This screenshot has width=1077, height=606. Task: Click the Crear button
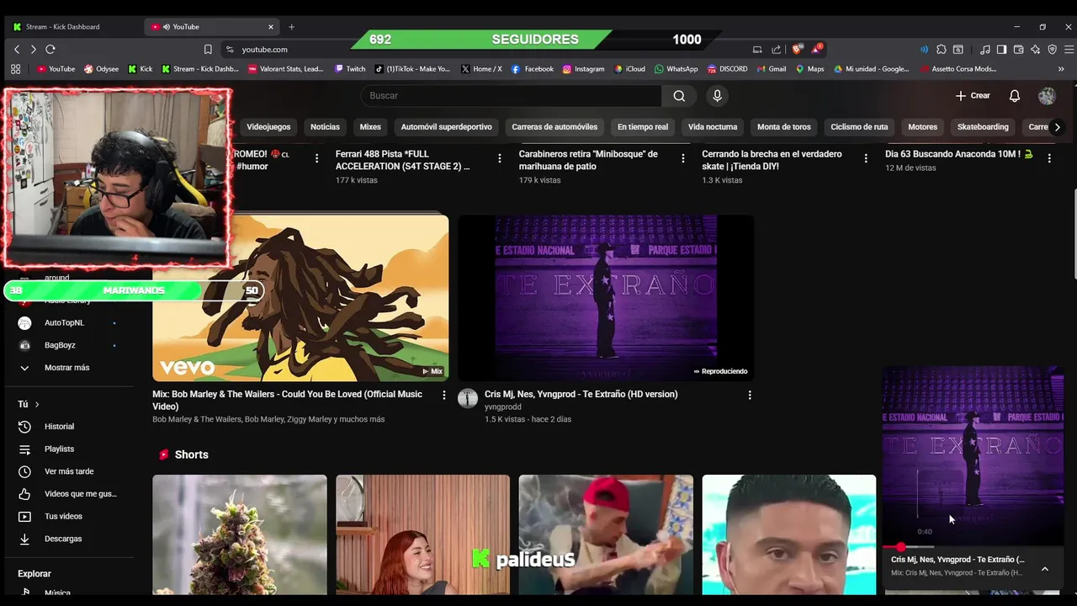(x=973, y=96)
